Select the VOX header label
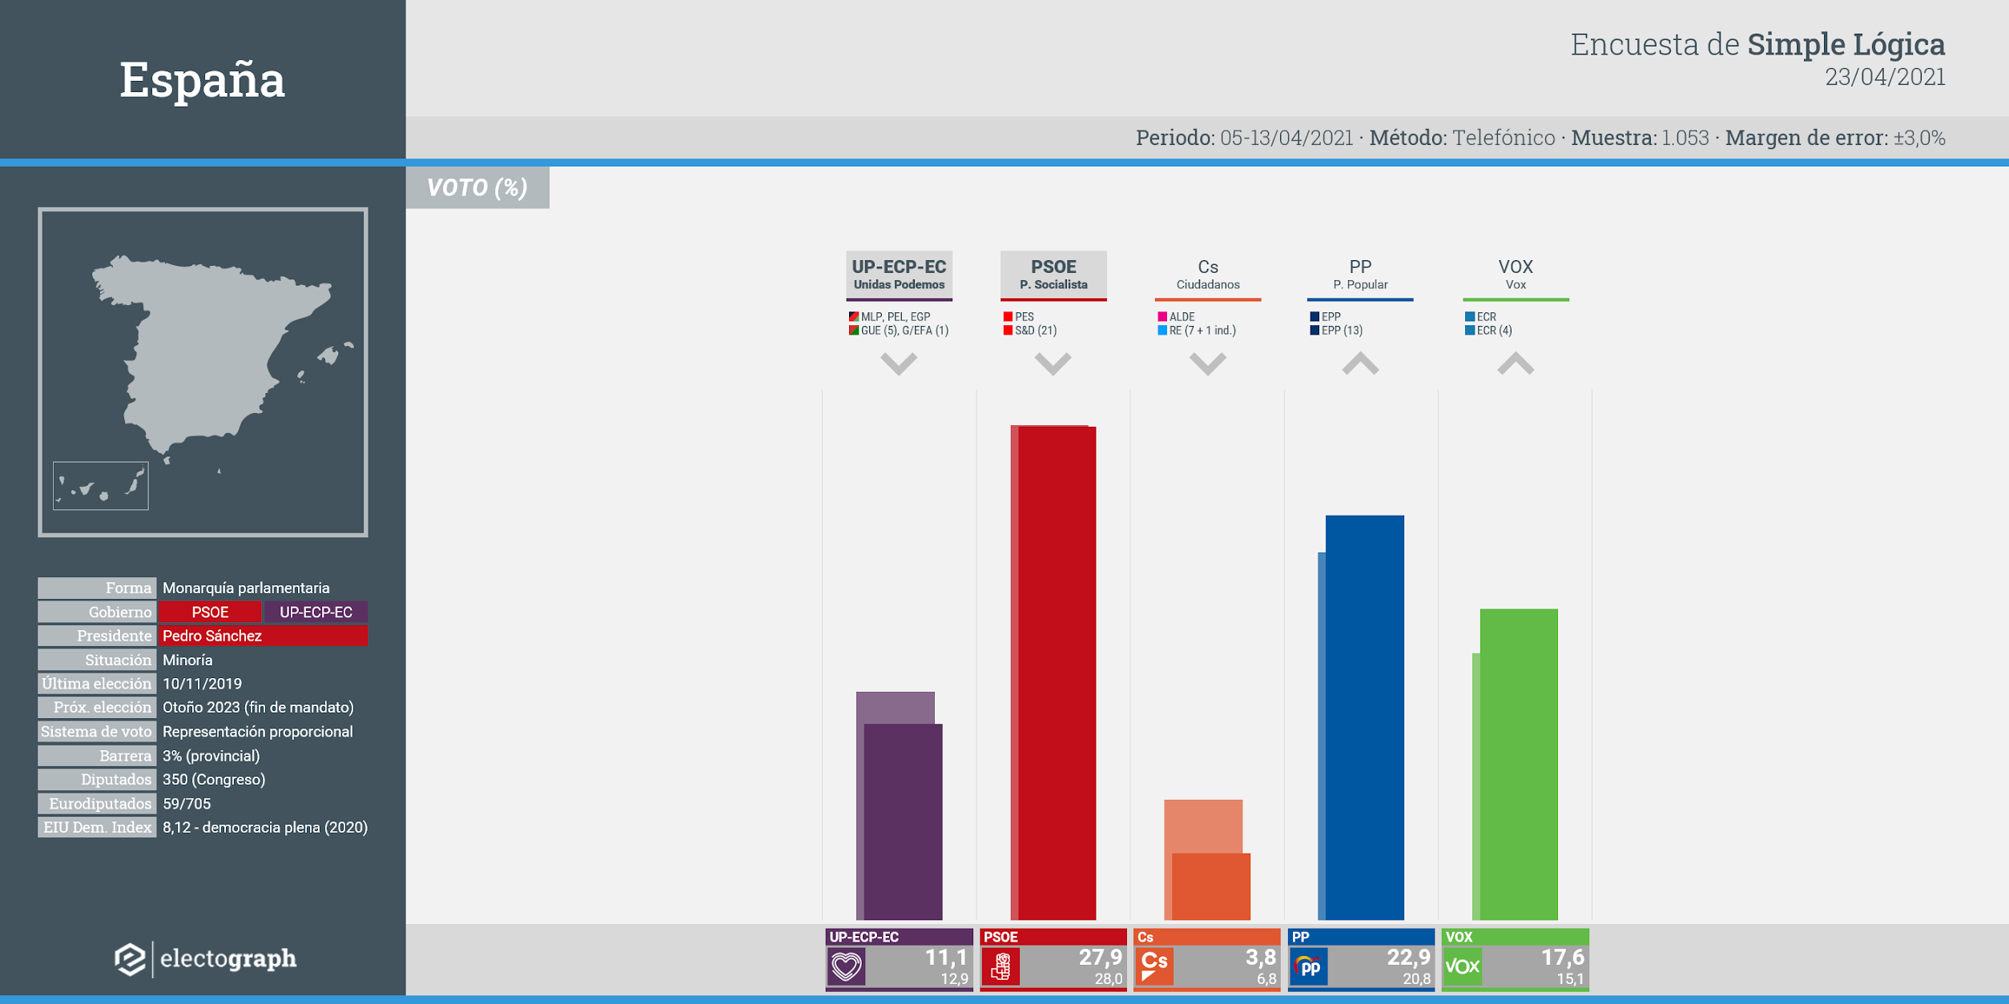 click(1516, 275)
